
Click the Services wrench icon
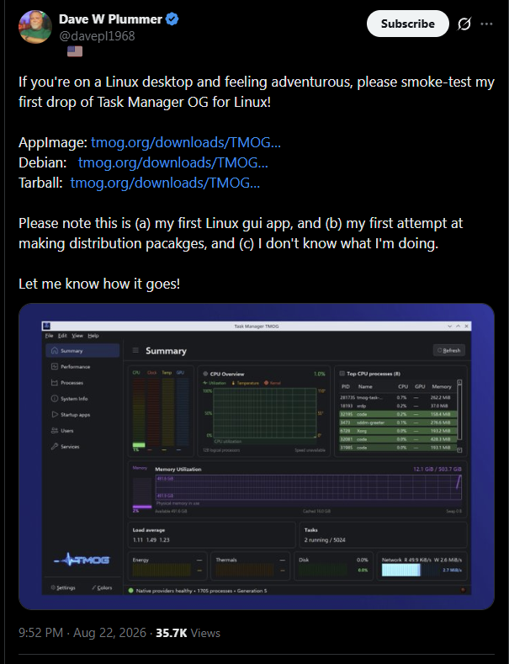click(54, 446)
